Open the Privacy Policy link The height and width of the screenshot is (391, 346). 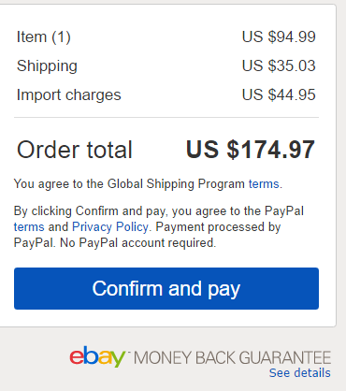(x=110, y=227)
